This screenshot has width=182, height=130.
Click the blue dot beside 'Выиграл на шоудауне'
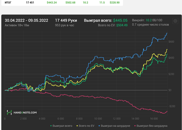click(x=99, y=126)
